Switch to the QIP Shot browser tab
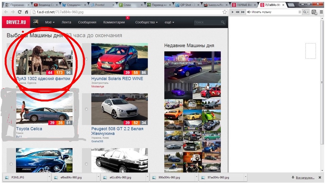The image size is (326, 185). (187, 5)
